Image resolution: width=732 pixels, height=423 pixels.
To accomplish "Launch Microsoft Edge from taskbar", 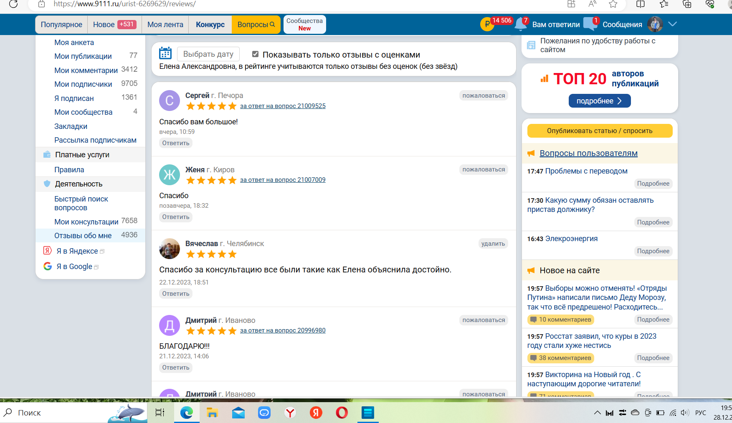I will pyautogui.click(x=186, y=413).
